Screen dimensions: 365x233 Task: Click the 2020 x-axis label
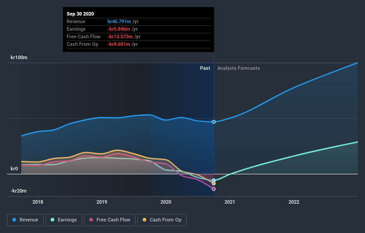166,202
